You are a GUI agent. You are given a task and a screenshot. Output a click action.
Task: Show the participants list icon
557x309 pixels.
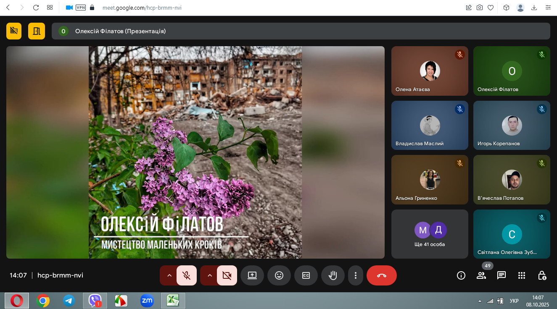(x=481, y=275)
